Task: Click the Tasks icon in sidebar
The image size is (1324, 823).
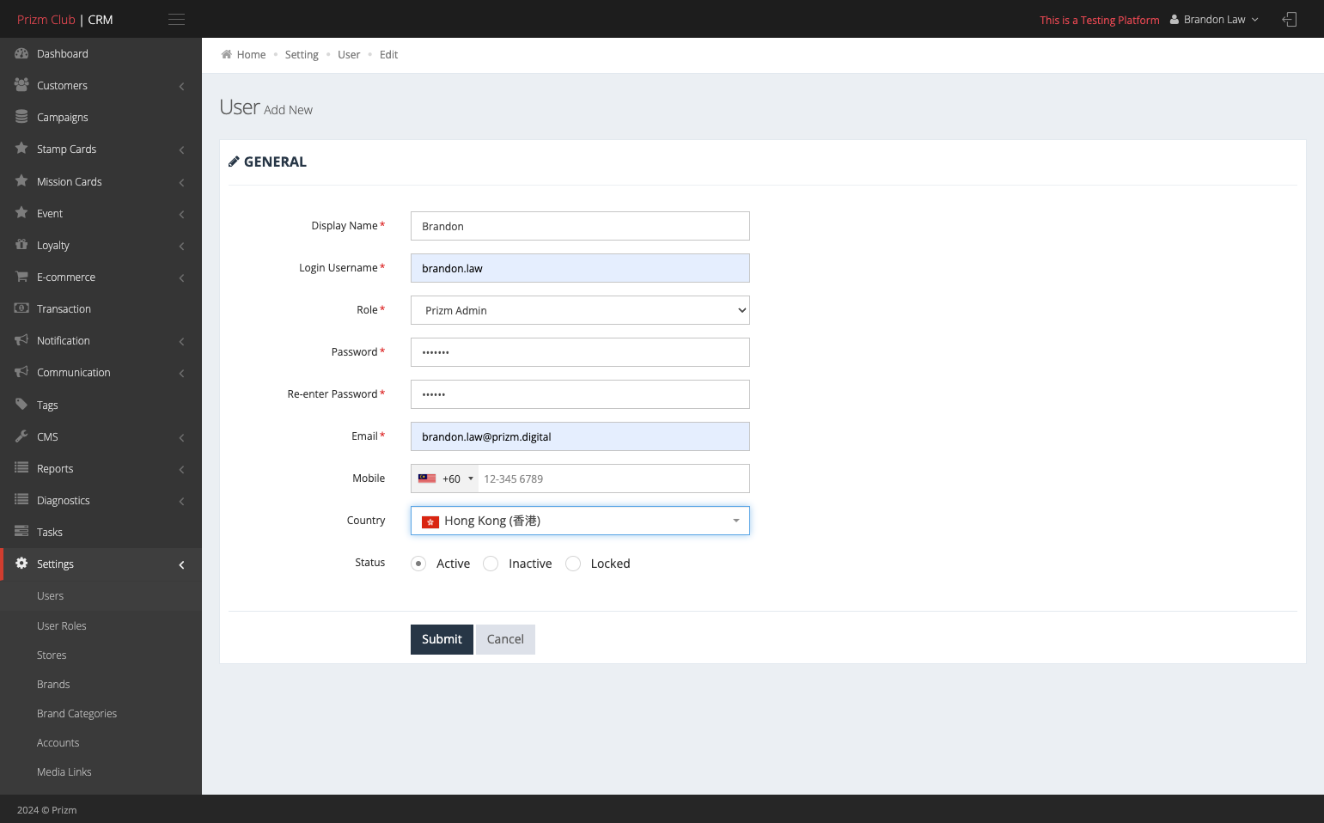Action: (x=21, y=532)
